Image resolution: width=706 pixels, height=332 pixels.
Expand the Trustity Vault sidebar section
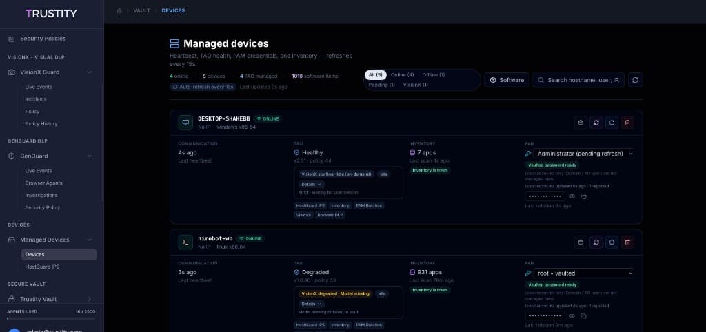click(90, 299)
